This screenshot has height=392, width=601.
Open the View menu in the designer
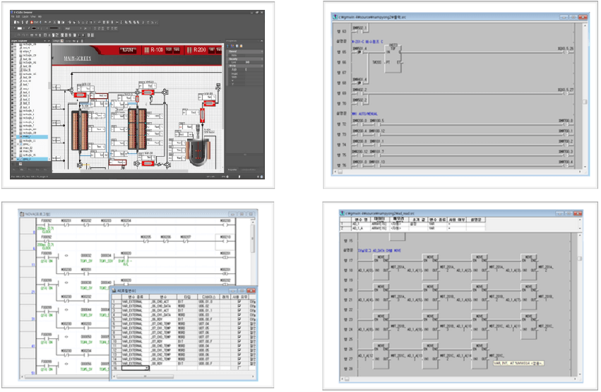click(x=32, y=16)
